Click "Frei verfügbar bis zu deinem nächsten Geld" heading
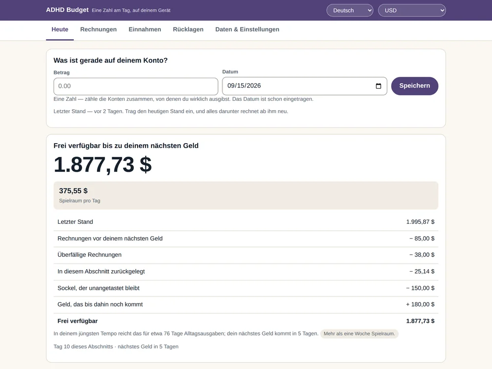Viewport: 492px width, 369px height. tap(126, 146)
